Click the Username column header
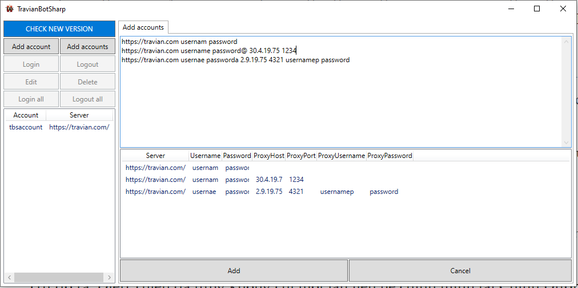This screenshot has height=288, width=578. (x=205, y=156)
